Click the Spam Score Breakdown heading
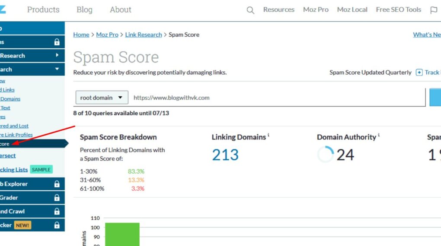Viewport: 441px width, 246px height. point(118,137)
